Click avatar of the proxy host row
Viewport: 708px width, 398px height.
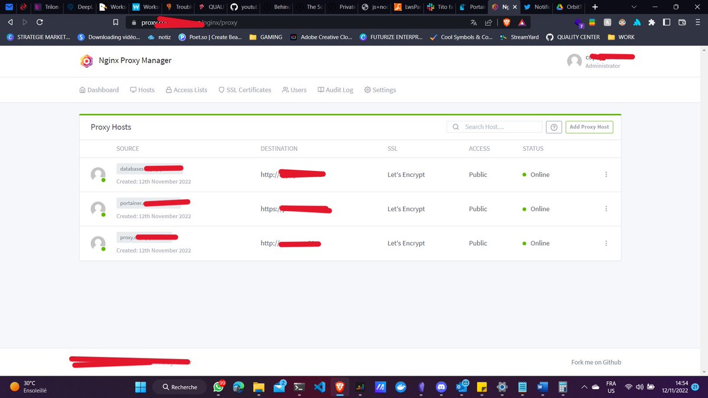click(98, 243)
